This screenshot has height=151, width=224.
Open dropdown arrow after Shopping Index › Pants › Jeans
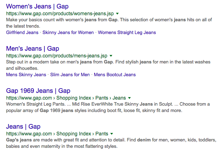coord(129,98)
